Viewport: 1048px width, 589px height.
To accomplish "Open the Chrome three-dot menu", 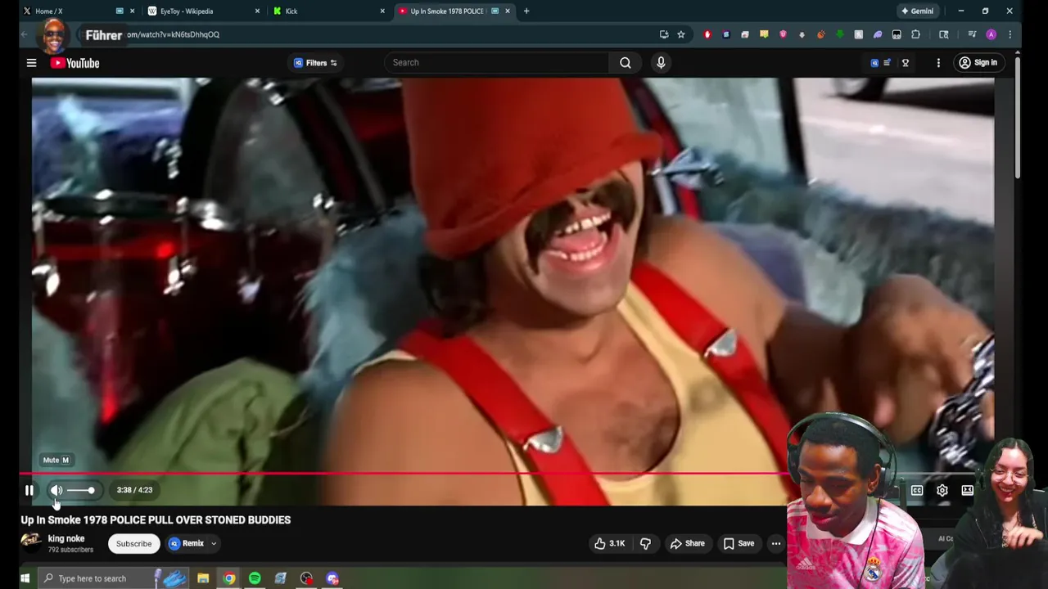I will tap(1010, 34).
